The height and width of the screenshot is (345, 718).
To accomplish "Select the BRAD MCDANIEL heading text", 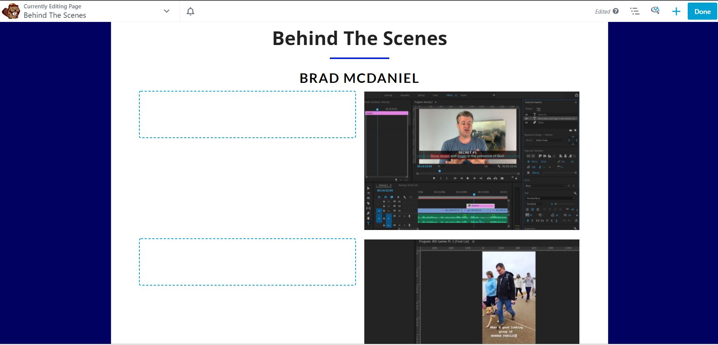I will point(359,78).
